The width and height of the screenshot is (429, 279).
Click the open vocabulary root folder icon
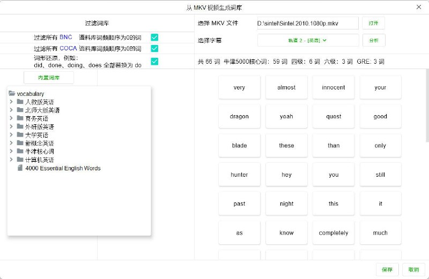coord(12,94)
